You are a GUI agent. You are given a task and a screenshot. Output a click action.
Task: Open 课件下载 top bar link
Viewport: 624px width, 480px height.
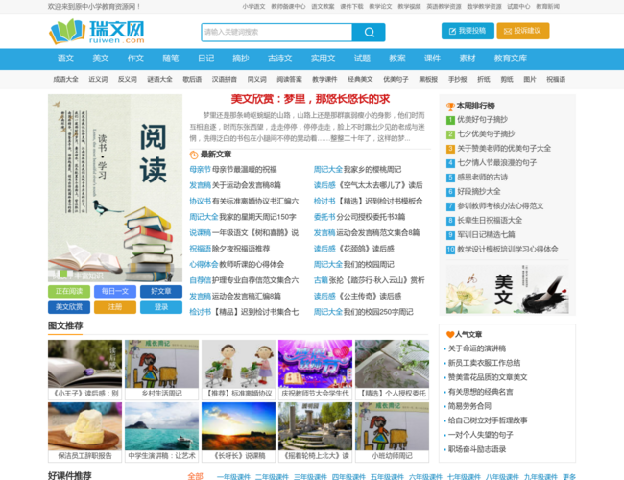click(351, 7)
